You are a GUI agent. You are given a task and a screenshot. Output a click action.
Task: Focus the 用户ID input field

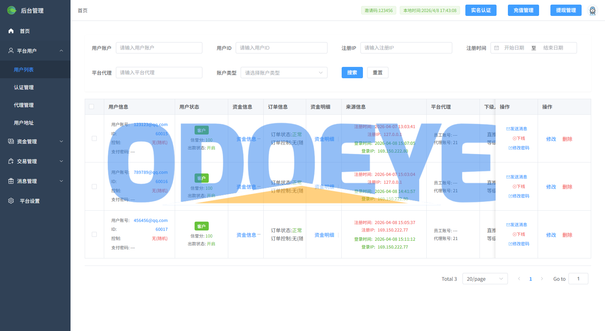click(281, 48)
